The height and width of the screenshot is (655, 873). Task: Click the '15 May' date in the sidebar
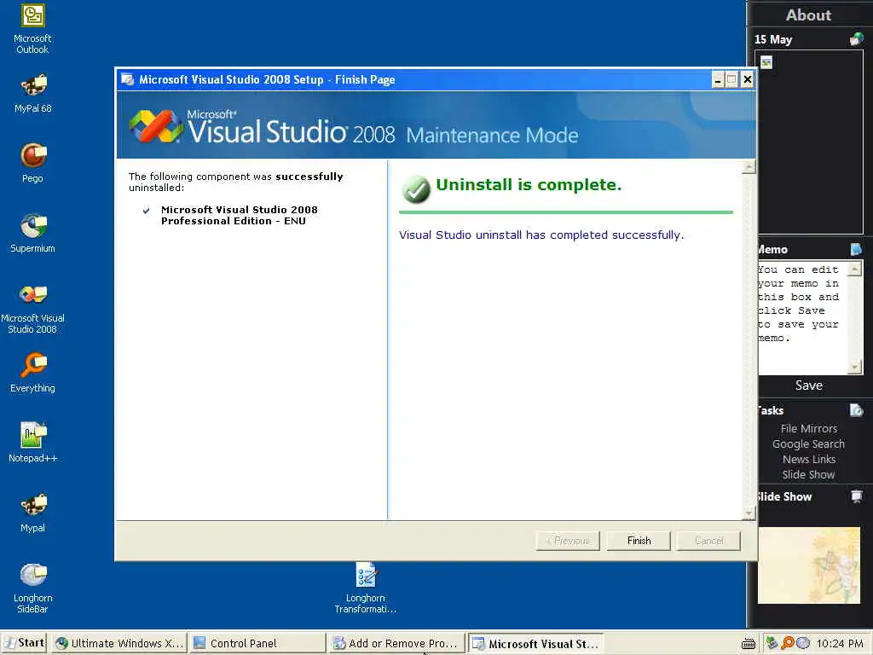(x=773, y=39)
